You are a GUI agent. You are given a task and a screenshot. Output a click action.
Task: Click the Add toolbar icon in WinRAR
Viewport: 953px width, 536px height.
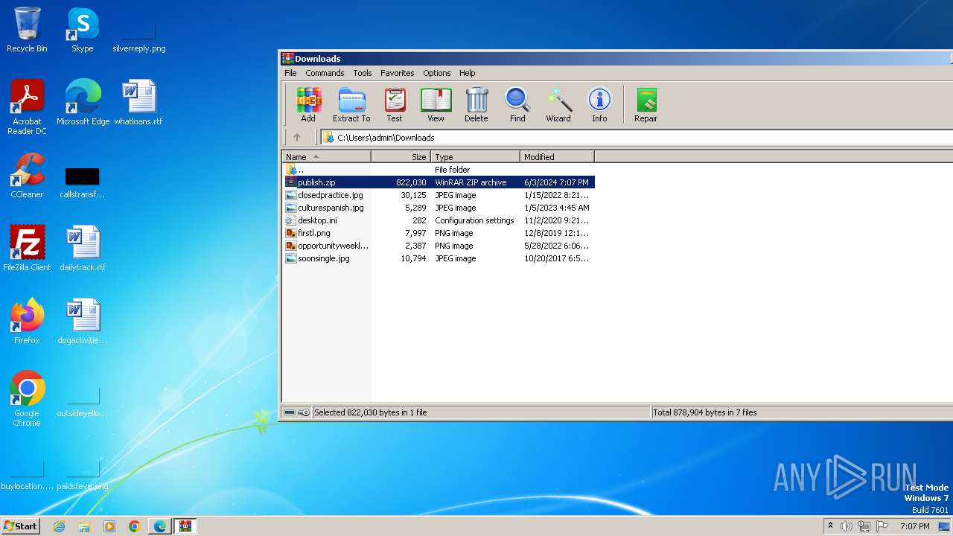[307, 105]
